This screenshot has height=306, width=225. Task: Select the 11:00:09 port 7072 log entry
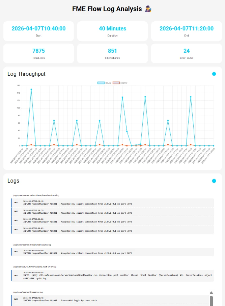[113, 230]
